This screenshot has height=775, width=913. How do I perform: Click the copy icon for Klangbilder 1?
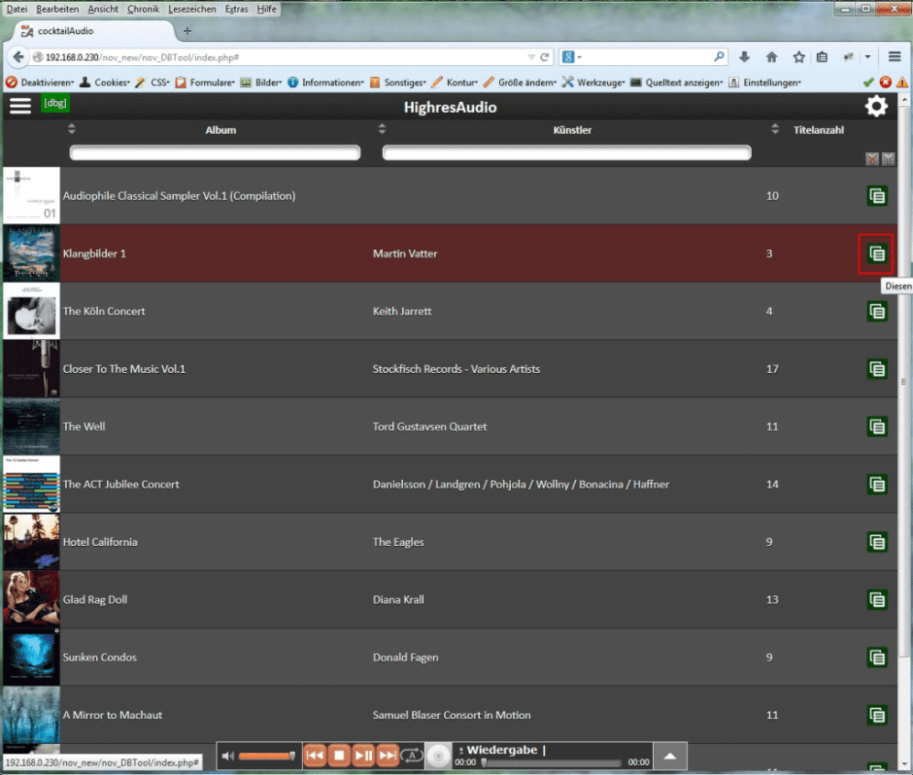876,253
